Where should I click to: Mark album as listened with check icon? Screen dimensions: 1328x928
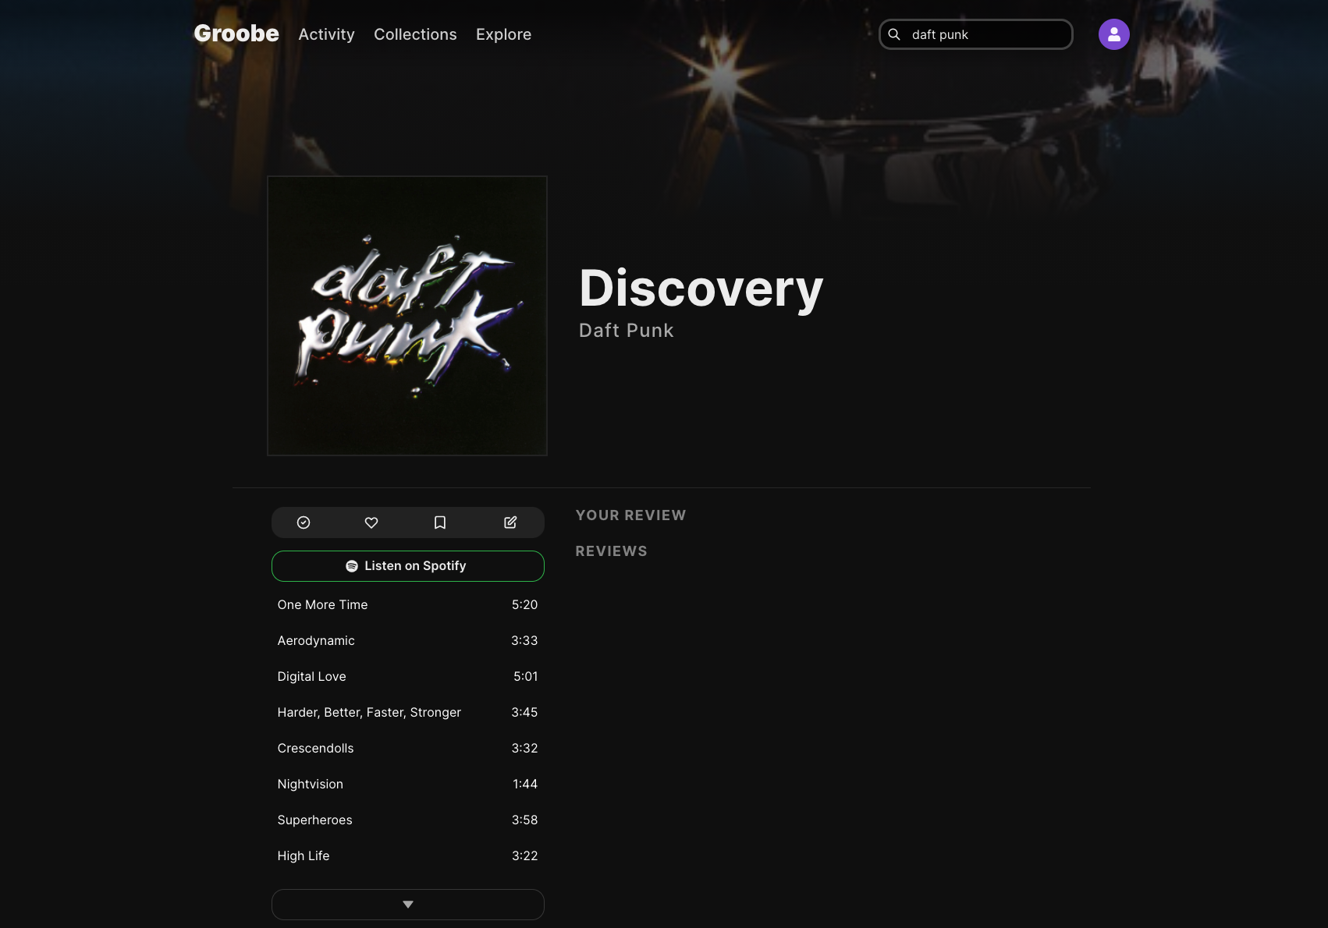pos(304,522)
